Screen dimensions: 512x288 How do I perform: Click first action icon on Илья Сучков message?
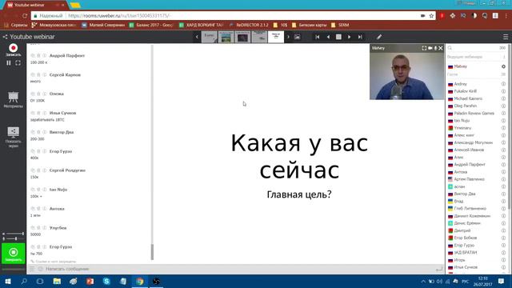(33, 113)
